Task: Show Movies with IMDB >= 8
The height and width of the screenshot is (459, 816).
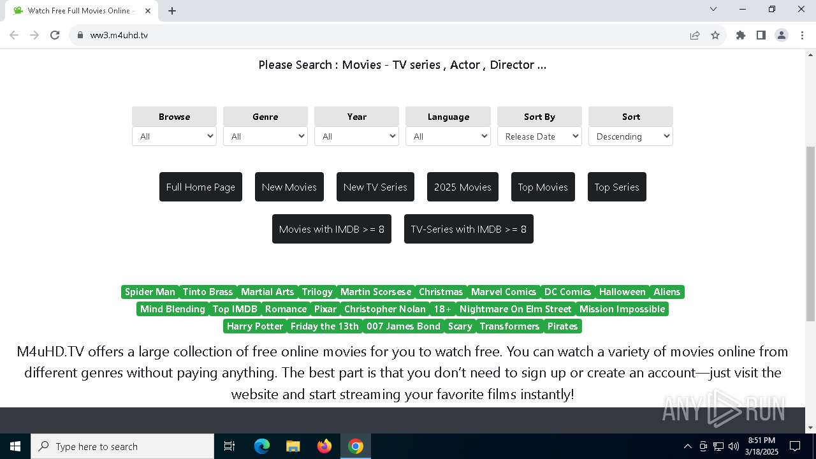Action: coord(331,229)
